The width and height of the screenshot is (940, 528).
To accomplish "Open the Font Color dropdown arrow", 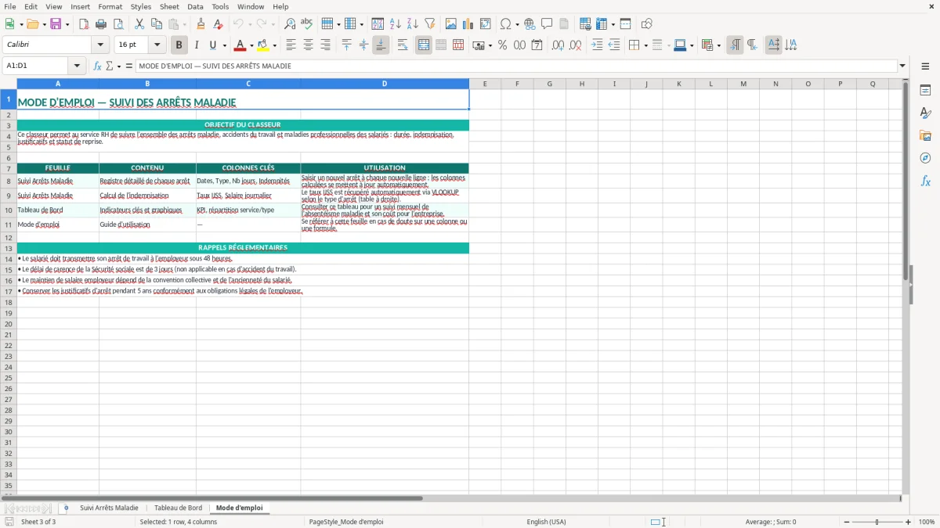I will pos(251,45).
